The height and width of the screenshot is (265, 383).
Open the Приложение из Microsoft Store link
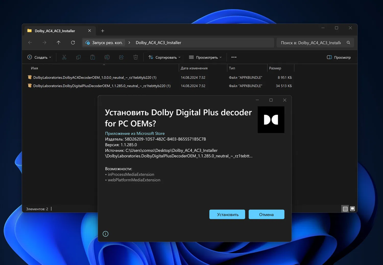(135, 133)
